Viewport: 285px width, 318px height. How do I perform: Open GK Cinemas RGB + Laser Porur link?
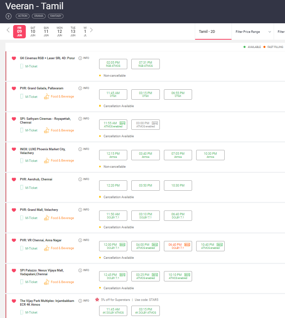(x=47, y=58)
